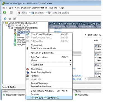Click the breadcrumb arrow before Hosts and Clusters
This screenshot has height=102, width=117.
coord(47,13)
